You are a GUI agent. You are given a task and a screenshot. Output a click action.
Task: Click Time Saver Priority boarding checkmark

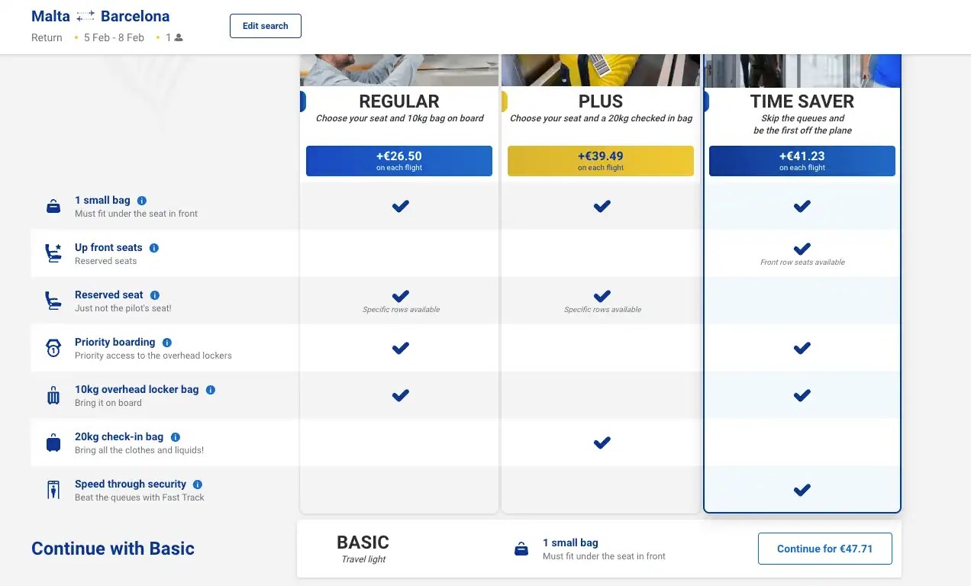pyautogui.click(x=802, y=348)
